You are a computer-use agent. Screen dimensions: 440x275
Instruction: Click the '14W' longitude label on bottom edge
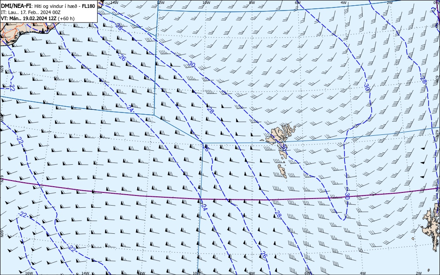pyautogui.click(x=85, y=273)
